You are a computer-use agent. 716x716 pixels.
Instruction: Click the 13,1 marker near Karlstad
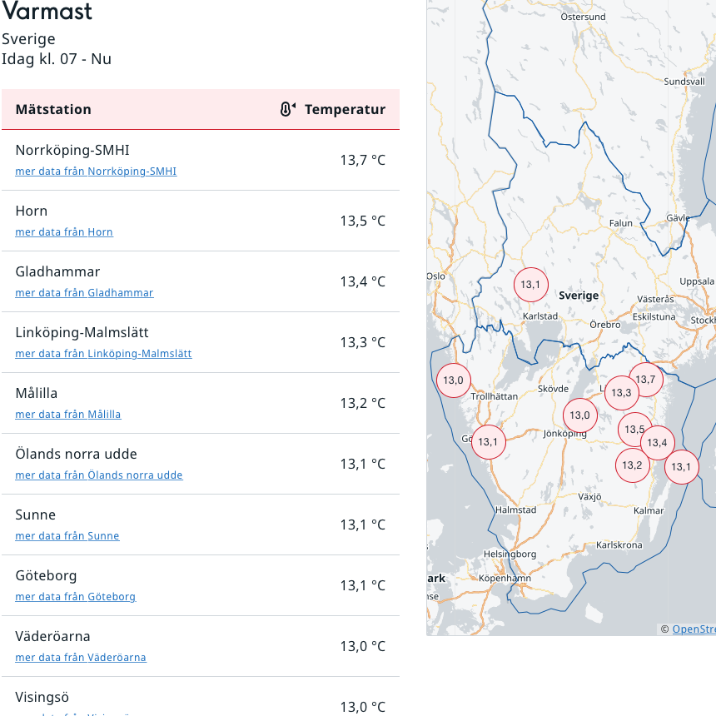click(531, 285)
